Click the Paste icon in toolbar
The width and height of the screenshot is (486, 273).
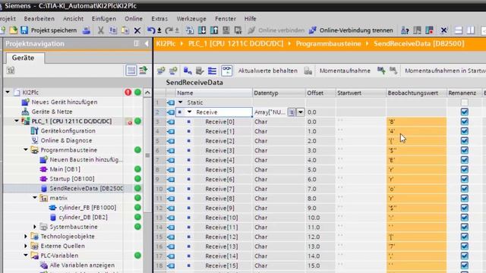125,30
